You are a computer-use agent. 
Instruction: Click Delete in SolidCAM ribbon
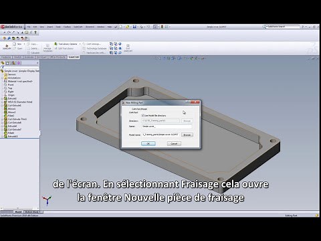[33, 48]
